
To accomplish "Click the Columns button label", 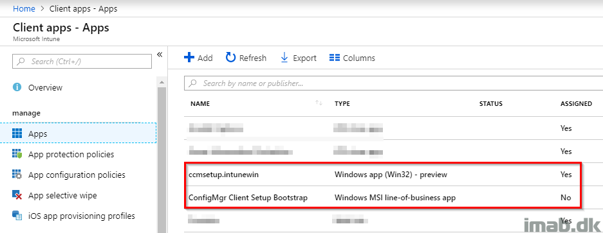I will pos(359,58).
